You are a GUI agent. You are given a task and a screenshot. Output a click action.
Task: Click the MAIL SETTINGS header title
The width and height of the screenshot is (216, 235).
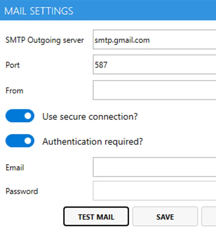(x=39, y=11)
